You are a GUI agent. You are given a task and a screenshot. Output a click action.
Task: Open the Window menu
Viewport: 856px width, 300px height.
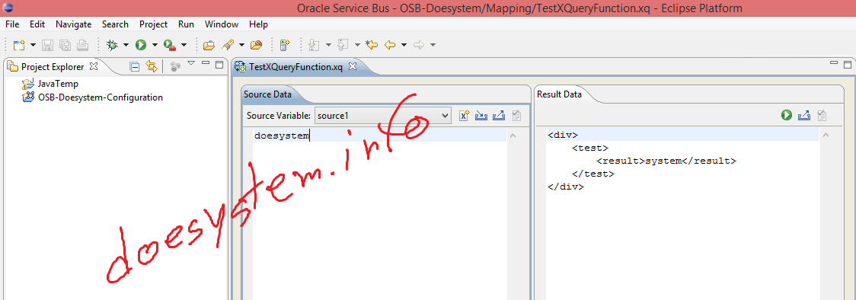pyautogui.click(x=222, y=24)
